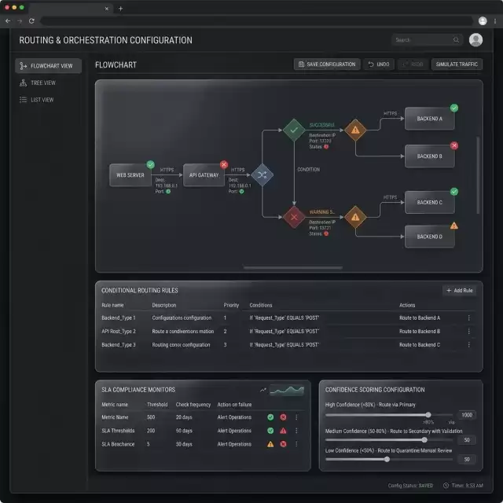Click red error badge on Backend B
This screenshot has height=503, width=503.
coord(454,145)
